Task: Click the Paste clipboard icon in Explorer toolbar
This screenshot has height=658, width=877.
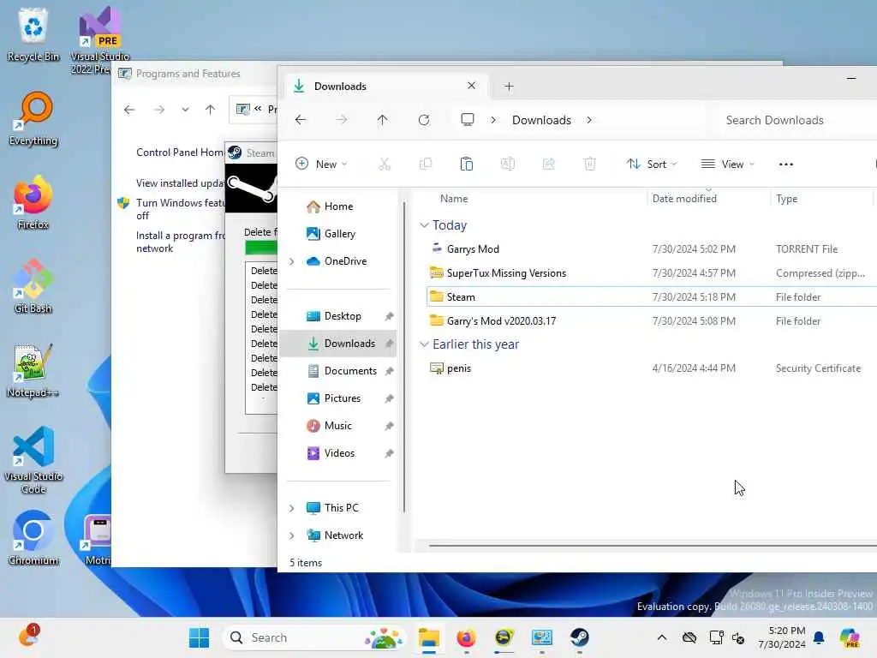Action: 467,164
